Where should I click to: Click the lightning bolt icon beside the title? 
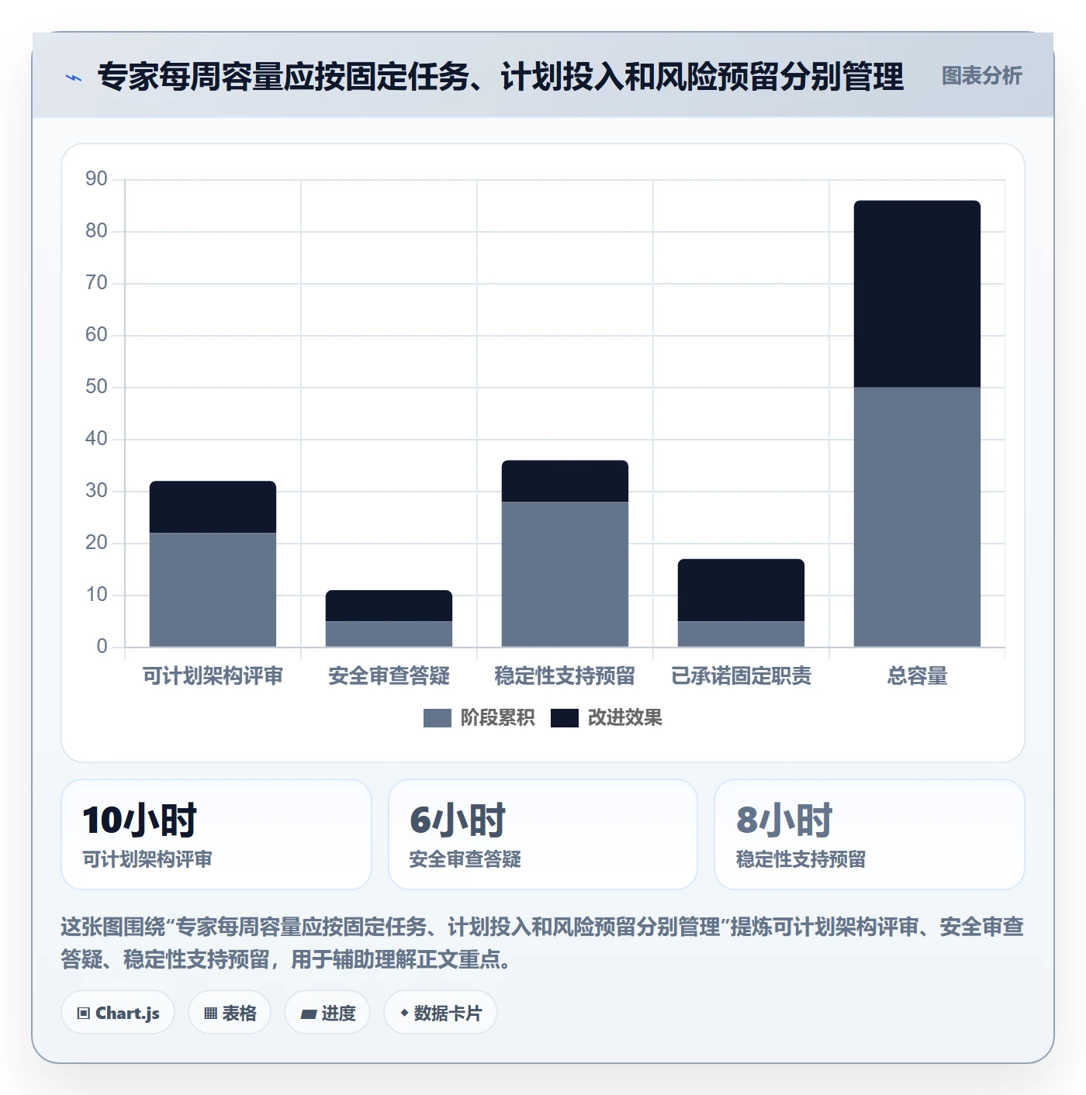coord(74,78)
